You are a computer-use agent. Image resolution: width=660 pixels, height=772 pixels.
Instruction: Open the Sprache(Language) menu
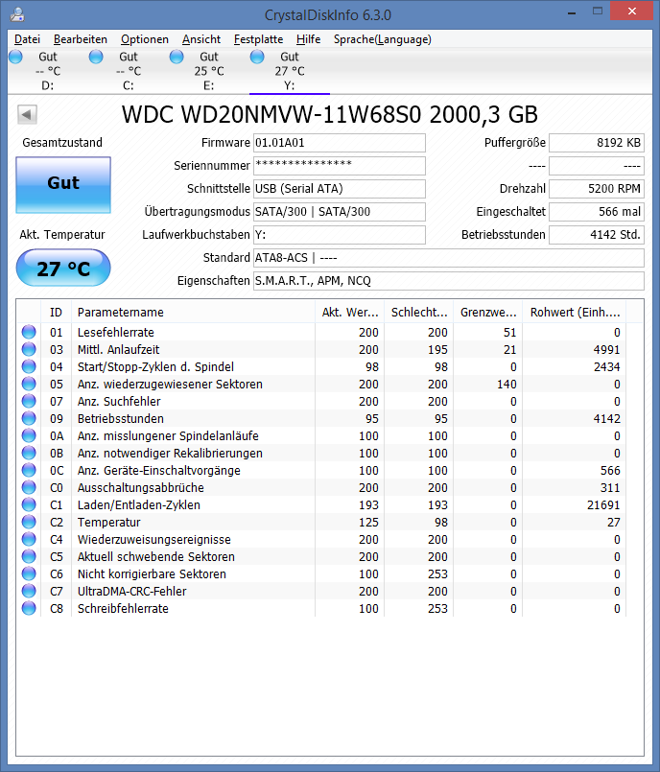[x=382, y=39]
